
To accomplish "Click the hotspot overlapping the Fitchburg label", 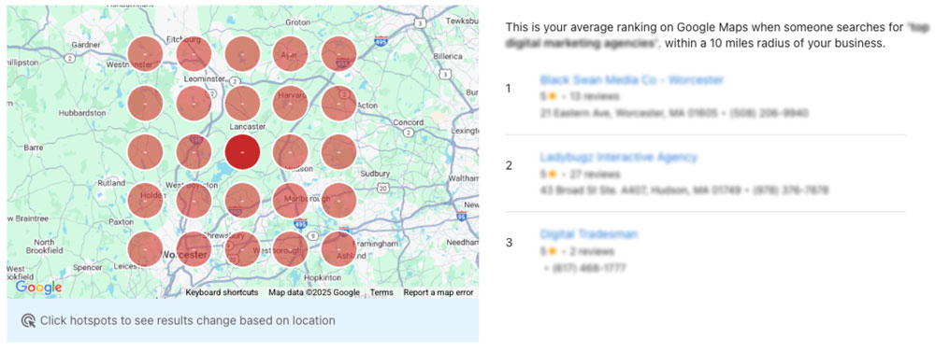I will click(194, 53).
